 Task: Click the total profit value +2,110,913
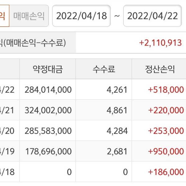click(x=161, y=43)
